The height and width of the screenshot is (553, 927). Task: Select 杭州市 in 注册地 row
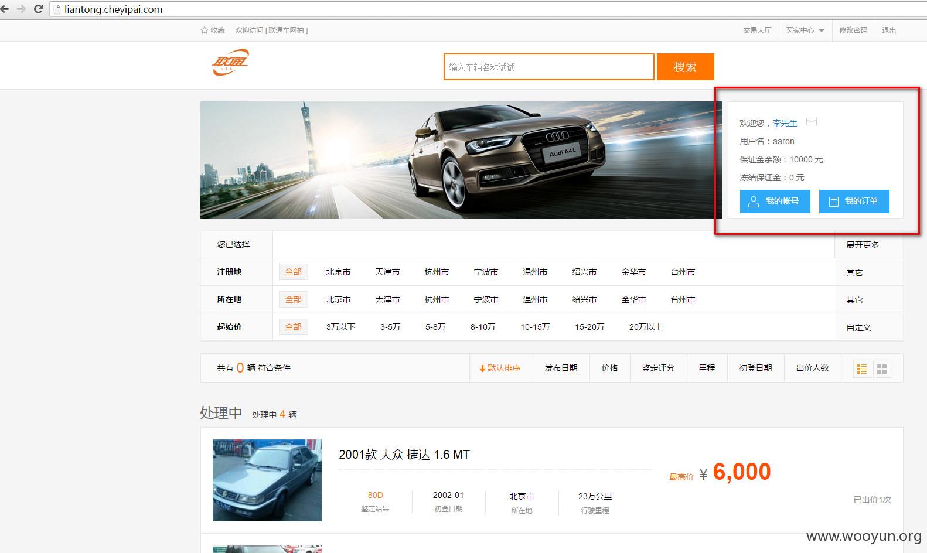click(437, 272)
